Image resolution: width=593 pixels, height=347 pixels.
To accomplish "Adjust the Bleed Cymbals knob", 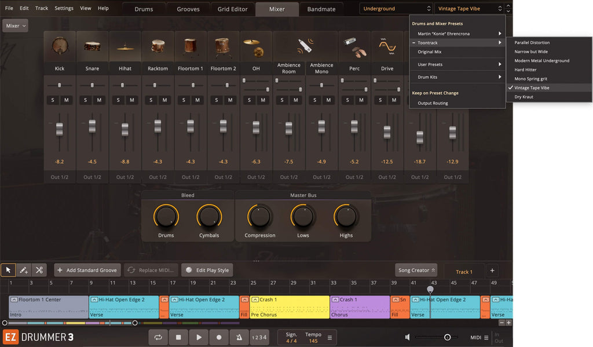I will pyautogui.click(x=208, y=217).
